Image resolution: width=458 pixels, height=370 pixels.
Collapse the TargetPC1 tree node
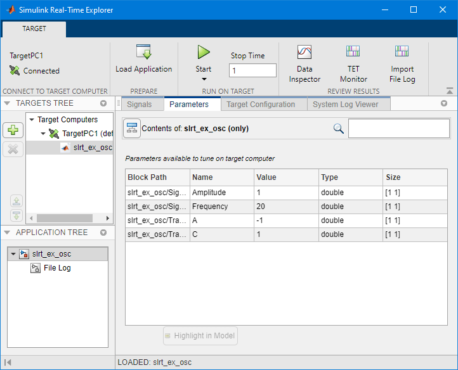43,134
